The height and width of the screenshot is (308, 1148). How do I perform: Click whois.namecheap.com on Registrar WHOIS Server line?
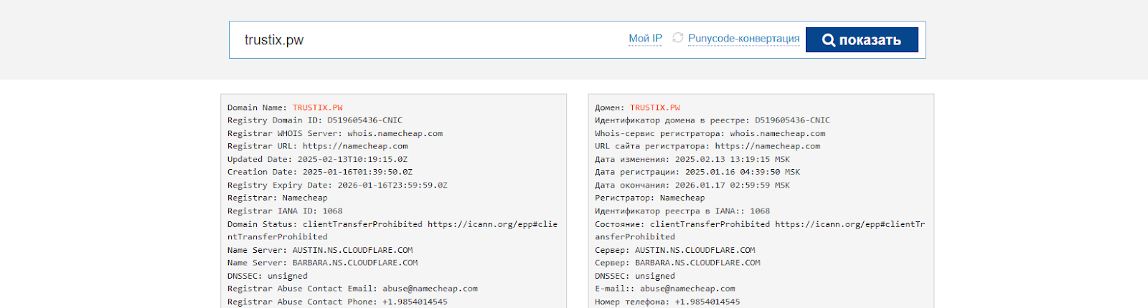[x=395, y=133]
